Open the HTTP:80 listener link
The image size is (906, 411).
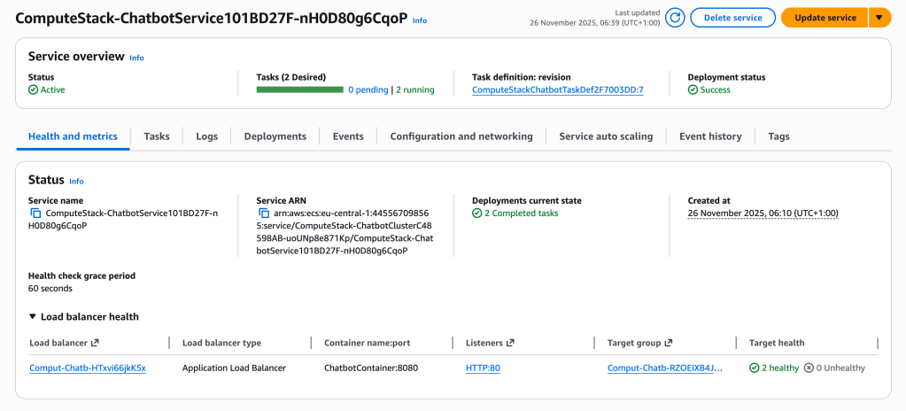point(483,368)
